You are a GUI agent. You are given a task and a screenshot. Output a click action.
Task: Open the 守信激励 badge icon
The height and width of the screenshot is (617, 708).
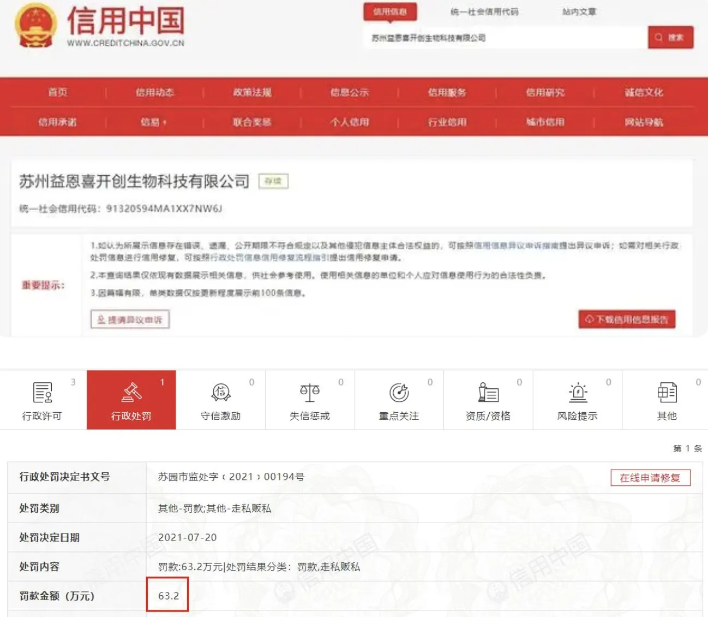pyautogui.click(x=221, y=392)
